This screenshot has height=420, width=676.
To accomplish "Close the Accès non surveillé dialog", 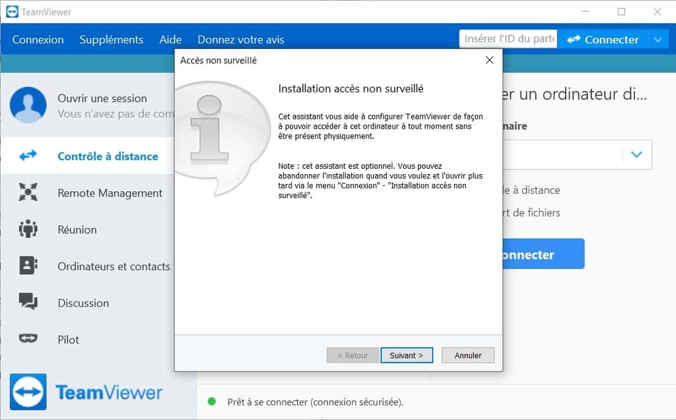I will [489, 60].
